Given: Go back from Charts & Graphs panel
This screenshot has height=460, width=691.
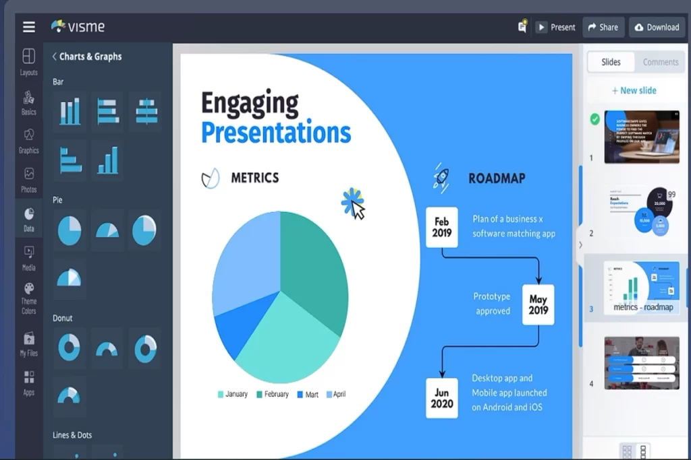Looking at the screenshot, I should (x=55, y=57).
